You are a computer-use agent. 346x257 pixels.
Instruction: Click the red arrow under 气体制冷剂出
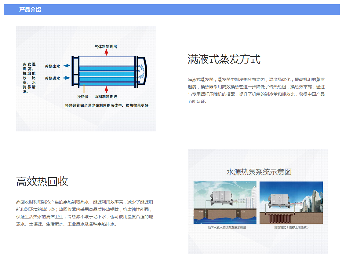point(106,52)
